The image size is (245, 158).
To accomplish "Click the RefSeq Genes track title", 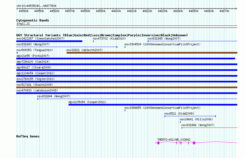I will coord(28,136).
